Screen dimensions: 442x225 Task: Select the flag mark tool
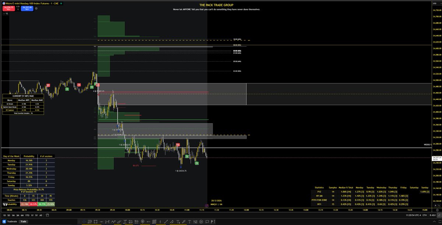click(x=213, y=222)
